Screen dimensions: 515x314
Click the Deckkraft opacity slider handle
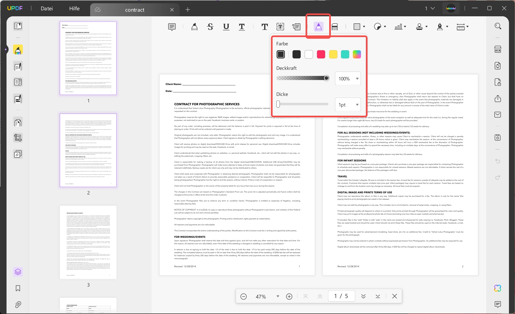[326, 78]
